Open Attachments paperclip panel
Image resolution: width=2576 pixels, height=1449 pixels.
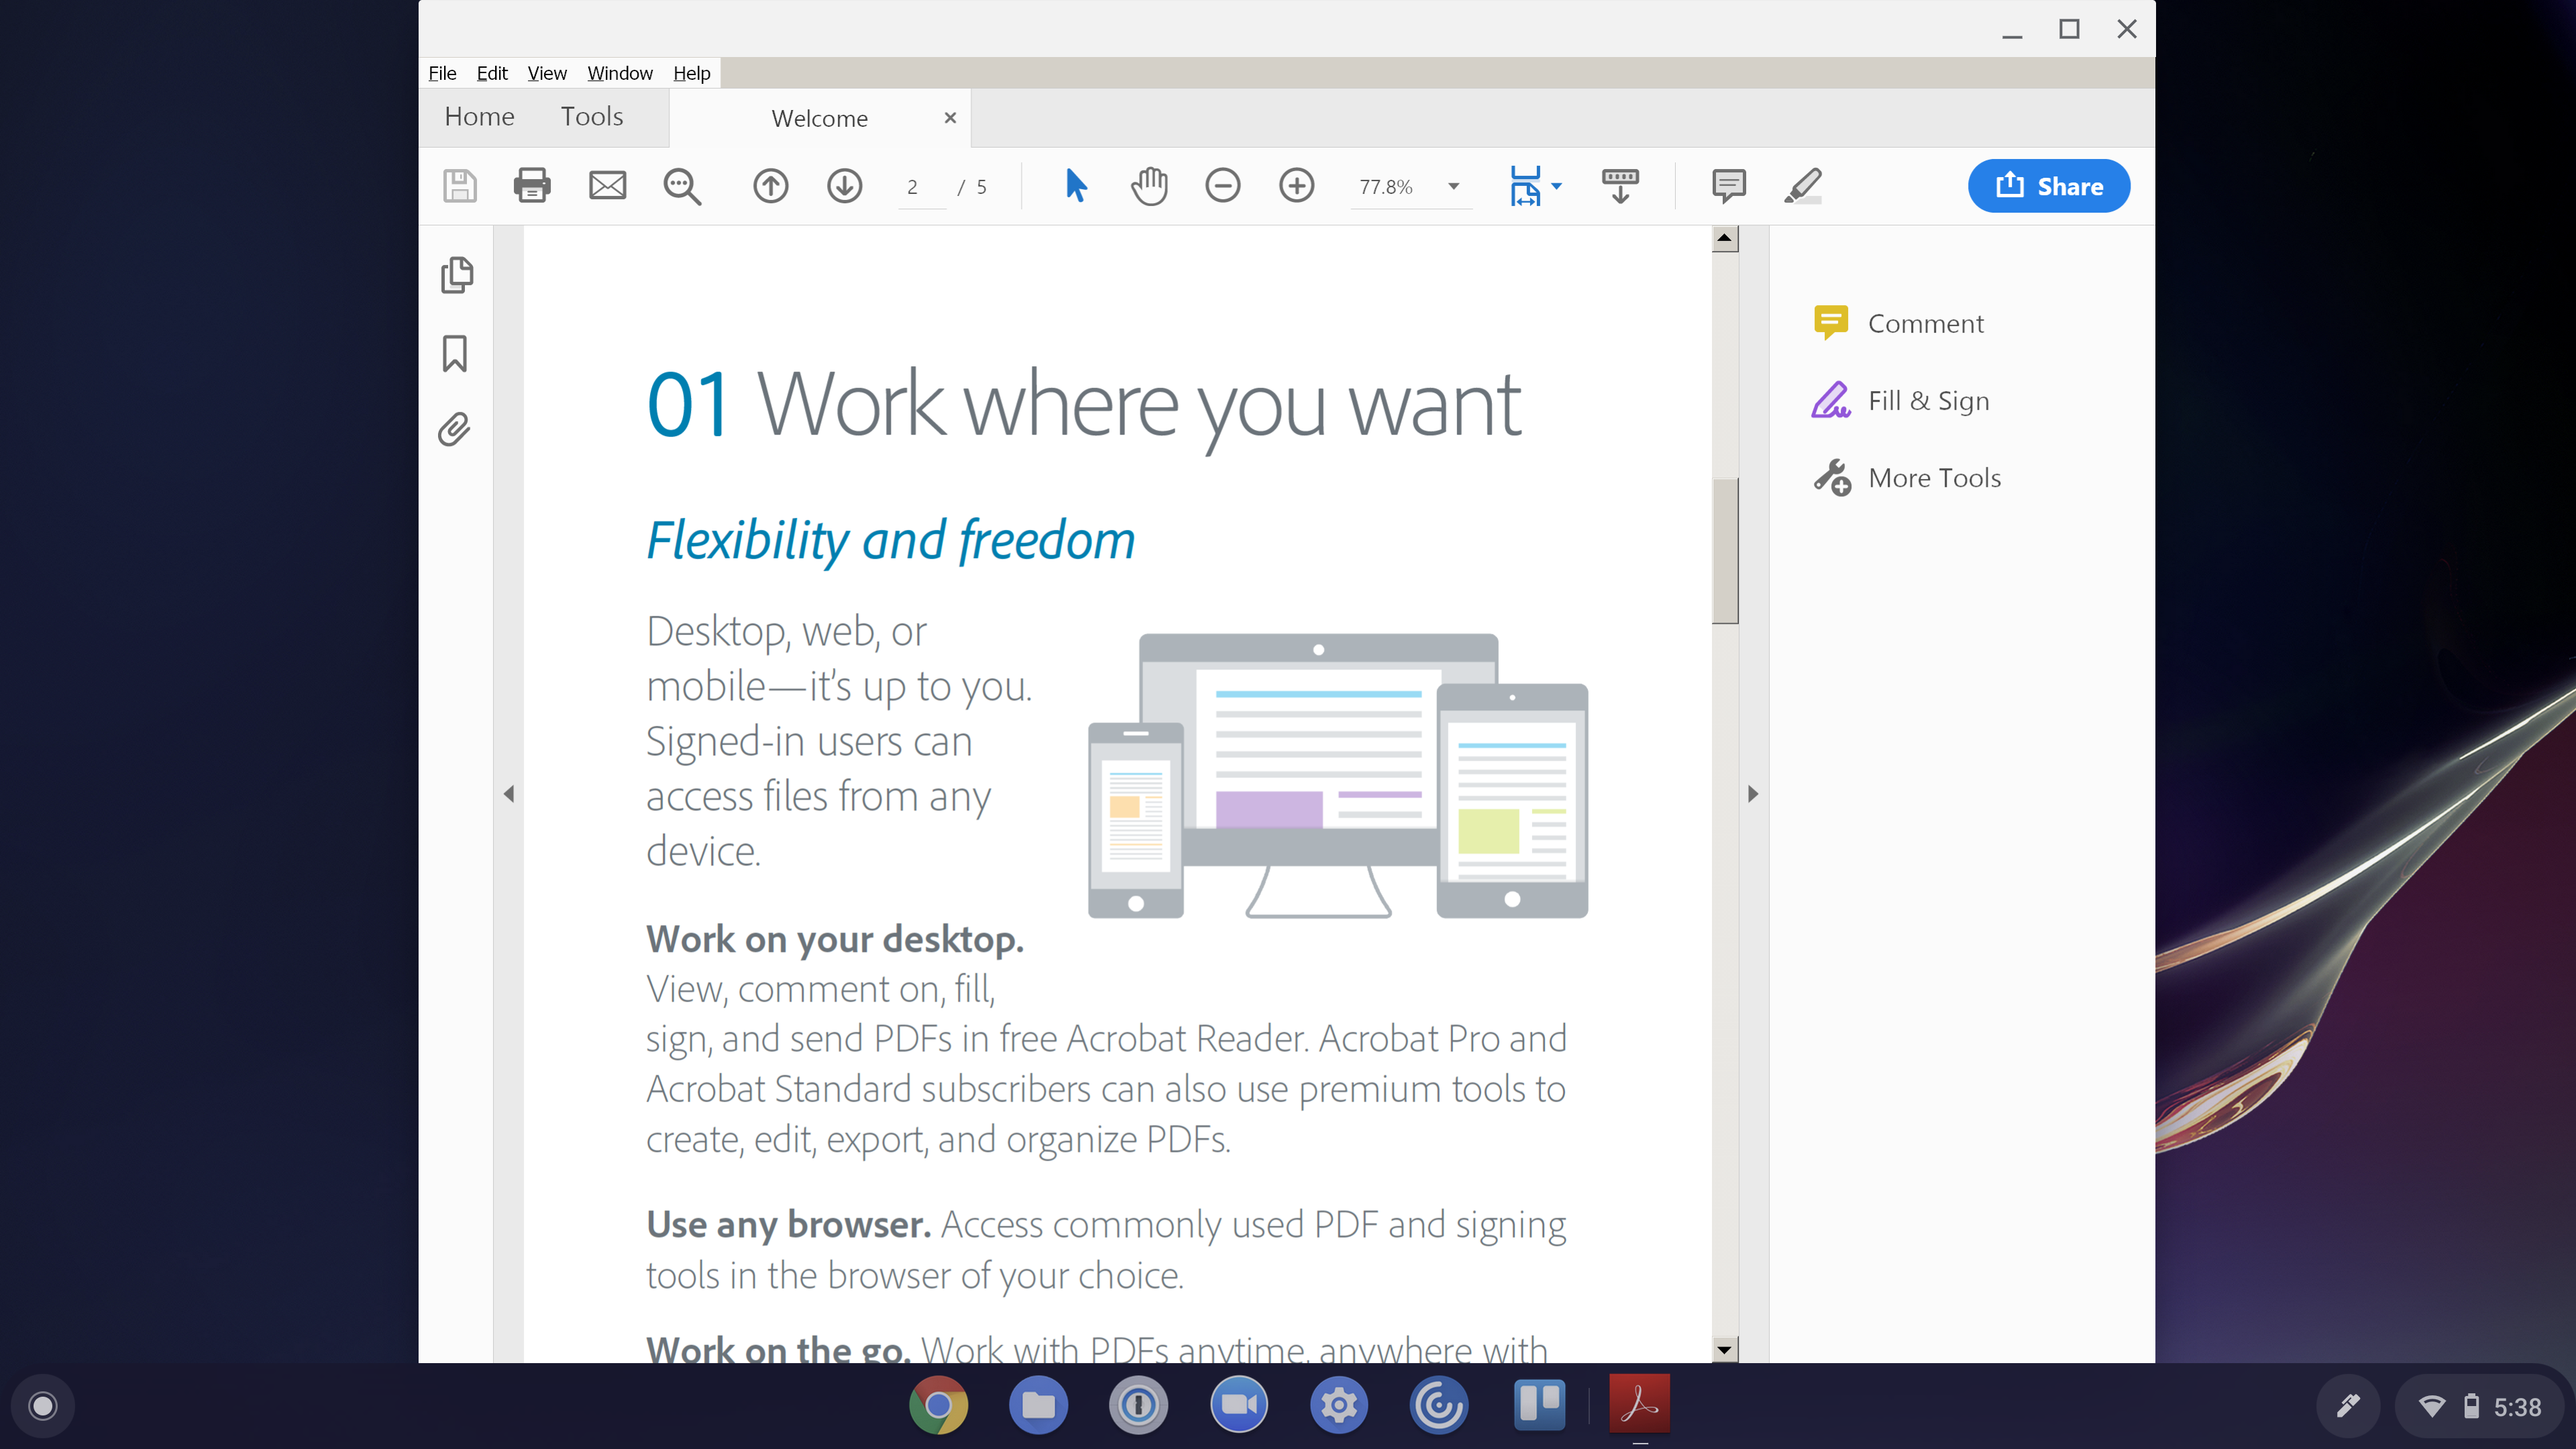[x=454, y=430]
